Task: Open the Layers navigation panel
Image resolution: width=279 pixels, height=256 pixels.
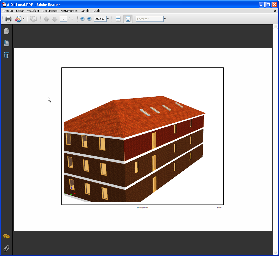Action: [6, 55]
